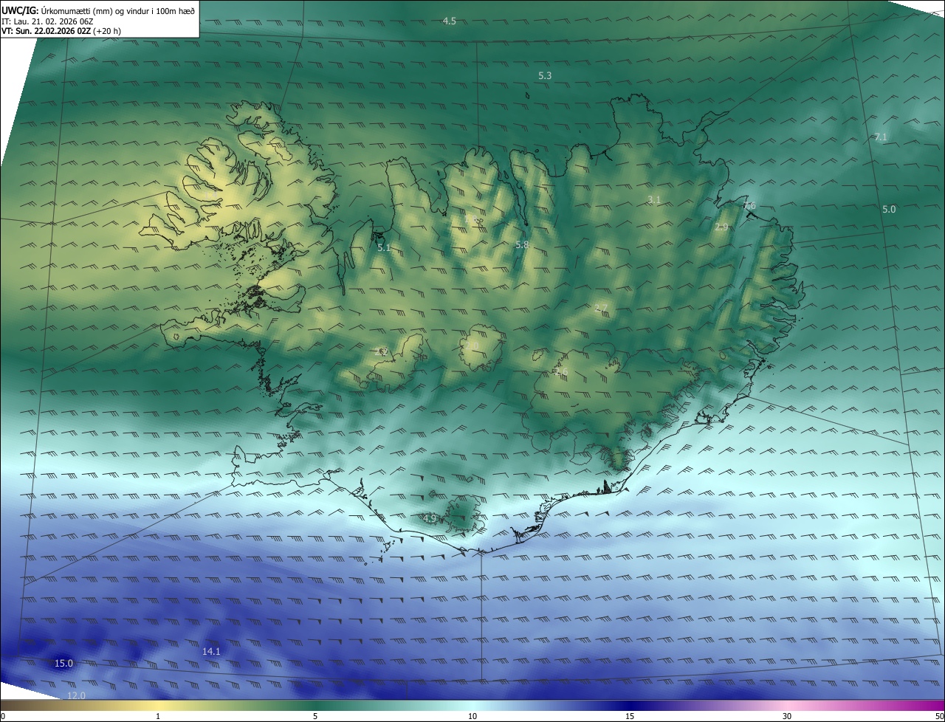Screen dimensions: 945x722
Task: Click the 4.5 value label
Action: click(x=449, y=21)
